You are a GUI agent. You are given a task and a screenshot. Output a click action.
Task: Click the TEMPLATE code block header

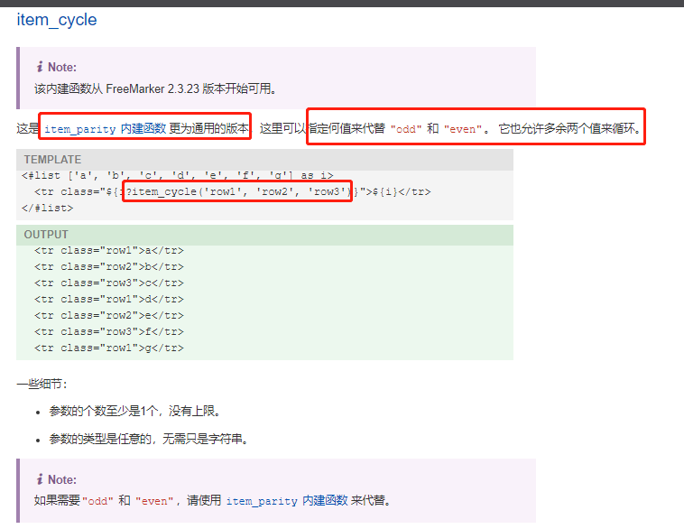(x=264, y=160)
